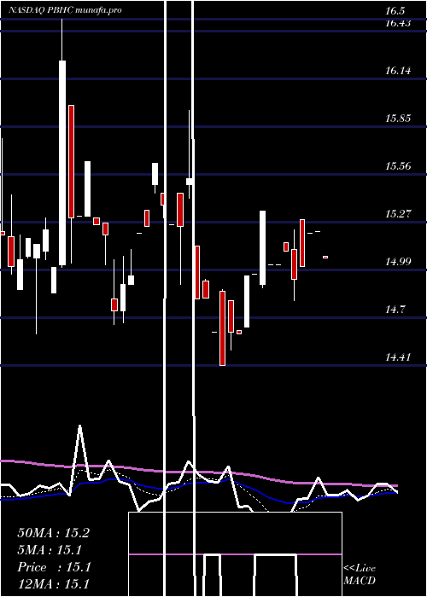This screenshot has height=597, width=427.
Task: Click the 16.14 price axis label
Action: click(398, 71)
